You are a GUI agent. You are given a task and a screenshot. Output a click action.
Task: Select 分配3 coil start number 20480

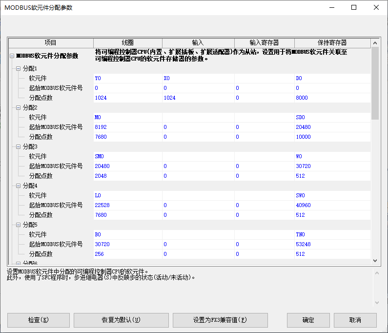click(128, 166)
